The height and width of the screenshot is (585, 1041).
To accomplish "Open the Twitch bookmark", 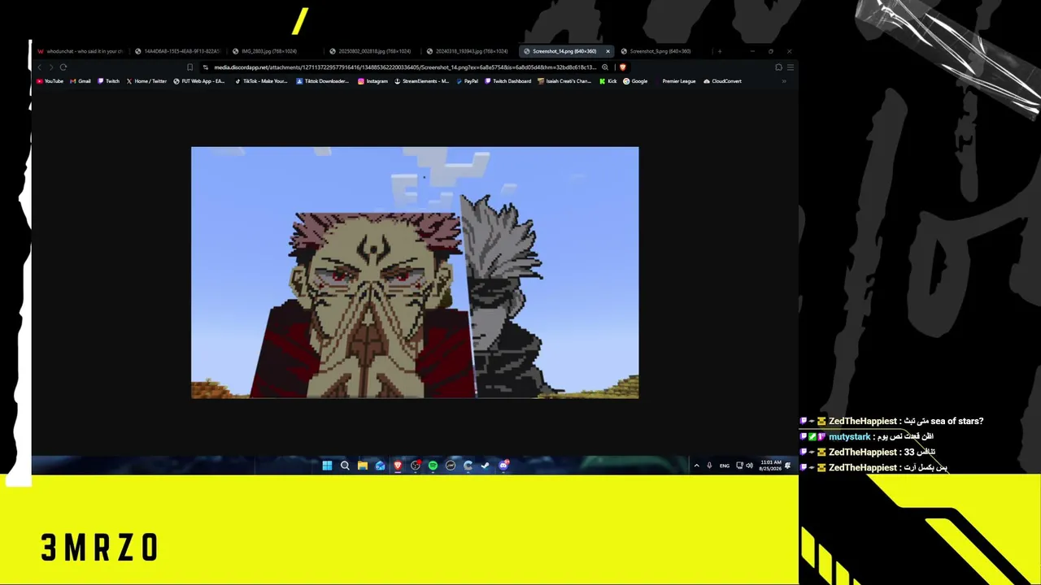I will 108,81.
